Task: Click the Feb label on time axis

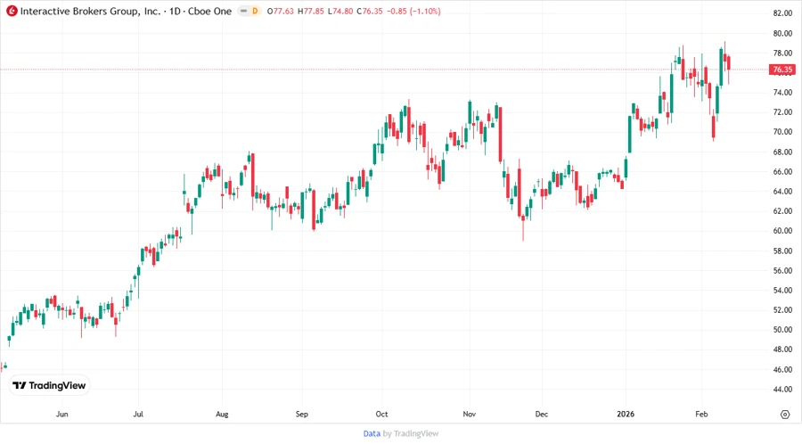Action: (701, 414)
